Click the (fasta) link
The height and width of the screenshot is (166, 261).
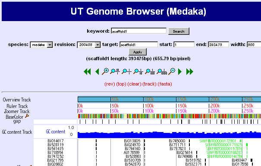point(165,84)
